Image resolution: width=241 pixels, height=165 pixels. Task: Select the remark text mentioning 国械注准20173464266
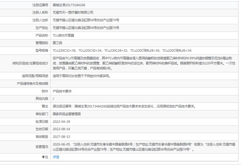pyautogui.click(x=124, y=106)
